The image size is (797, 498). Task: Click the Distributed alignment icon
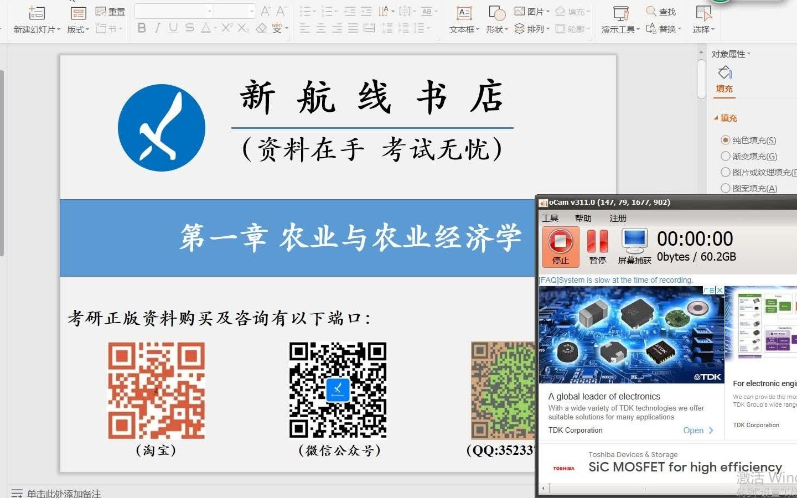[x=369, y=28]
